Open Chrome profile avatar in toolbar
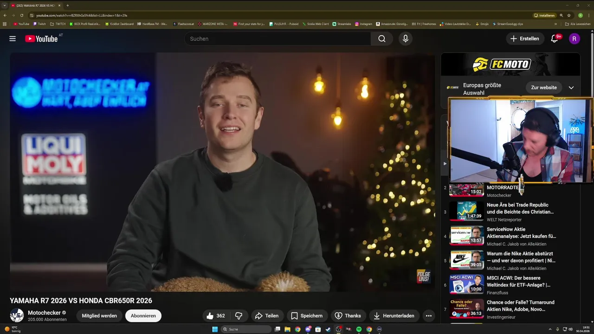Image resolution: width=594 pixels, height=334 pixels. (x=580, y=15)
